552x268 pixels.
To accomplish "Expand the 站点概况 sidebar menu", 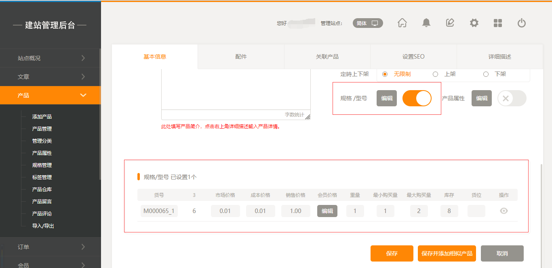I will pos(51,58).
